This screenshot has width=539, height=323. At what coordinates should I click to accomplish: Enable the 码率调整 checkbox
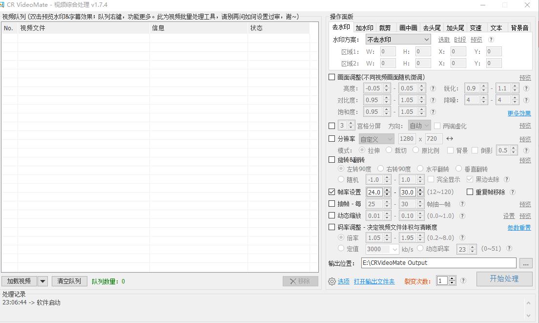332,227
